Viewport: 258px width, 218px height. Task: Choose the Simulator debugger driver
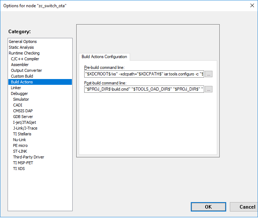click(21, 99)
